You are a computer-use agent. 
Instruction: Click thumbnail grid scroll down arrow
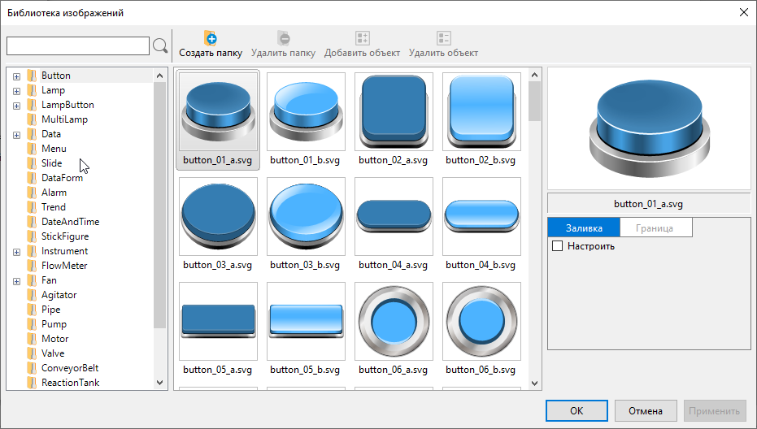tap(534, 383)
